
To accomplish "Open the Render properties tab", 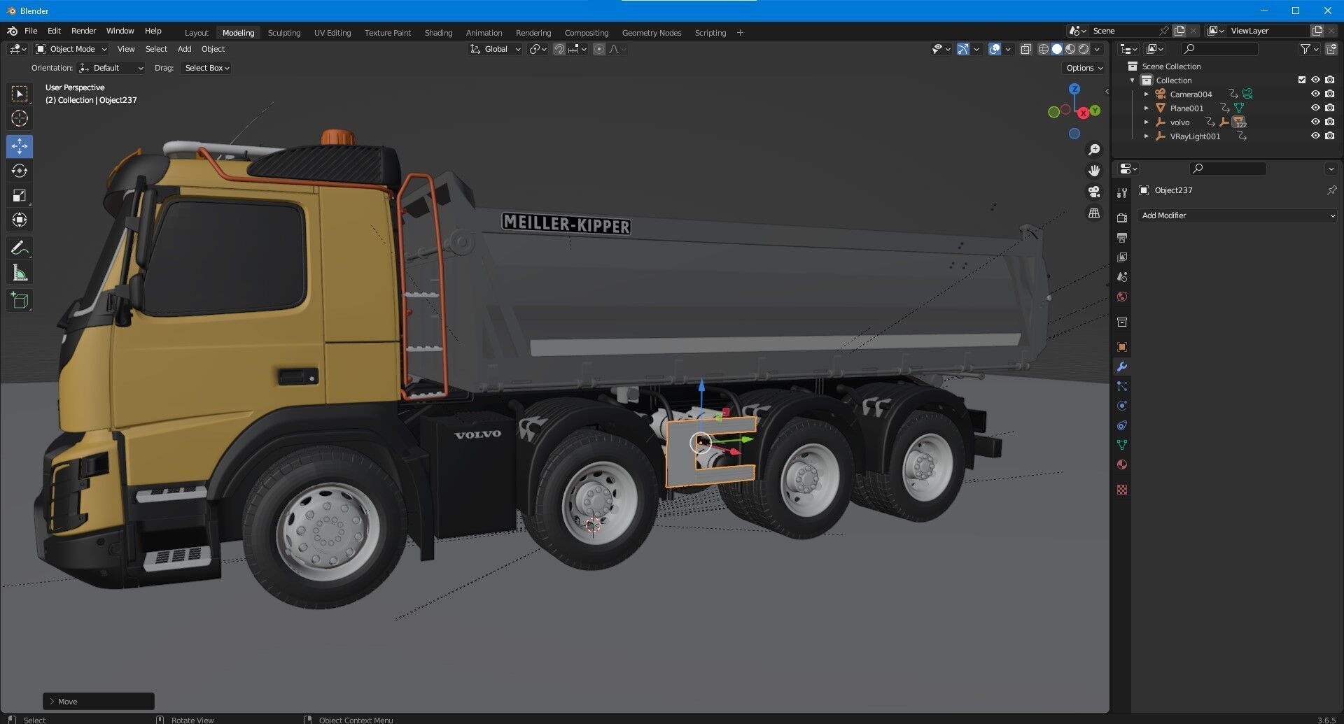I will click(x=1122, y=218).
